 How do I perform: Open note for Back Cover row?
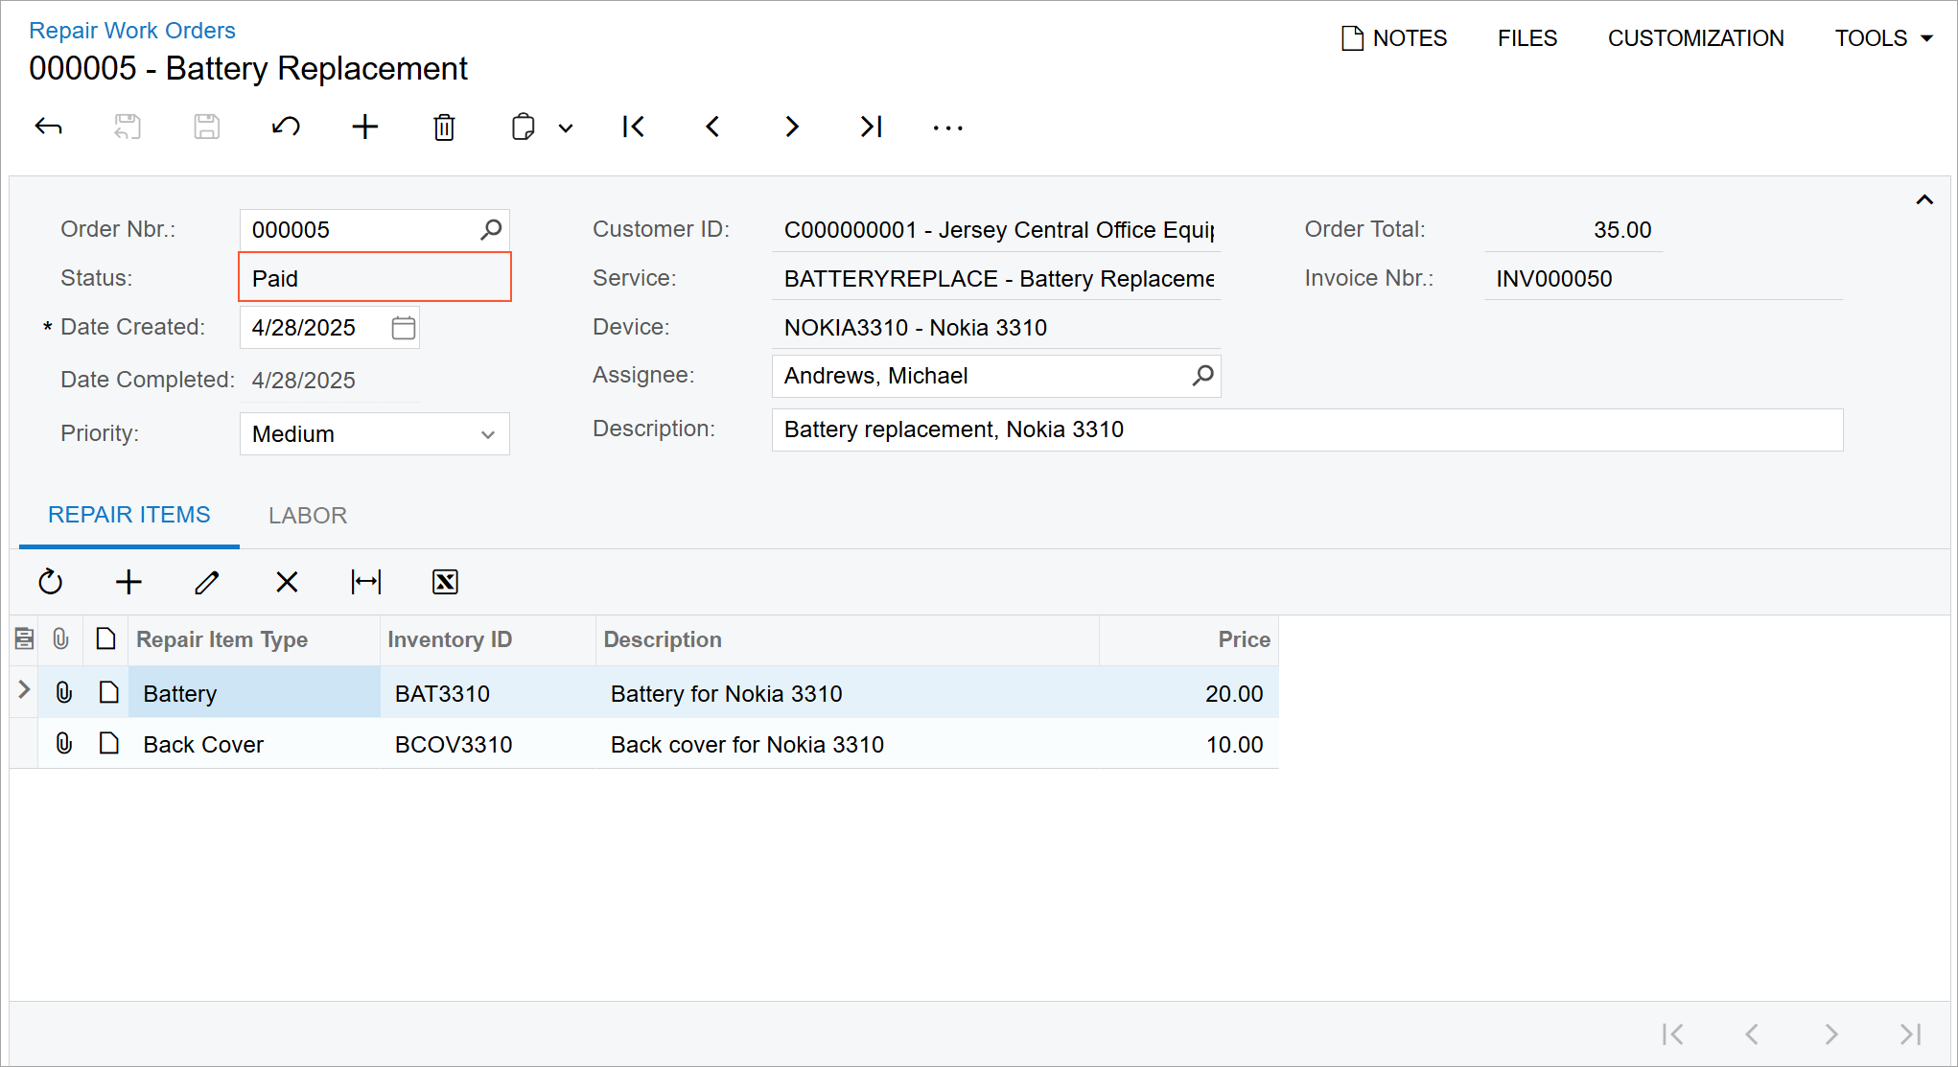click(x=109, y=743)
